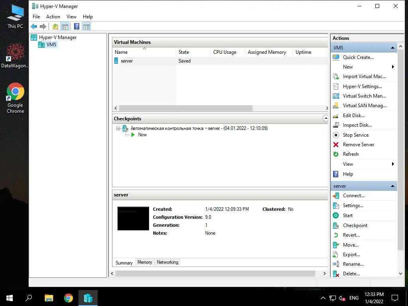Toggle Show/Hide Console Tree toolbar icon

(x=65, y=27)
